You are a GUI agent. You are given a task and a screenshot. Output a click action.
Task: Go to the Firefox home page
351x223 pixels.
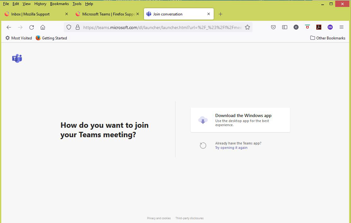click(x=43, y=27)
